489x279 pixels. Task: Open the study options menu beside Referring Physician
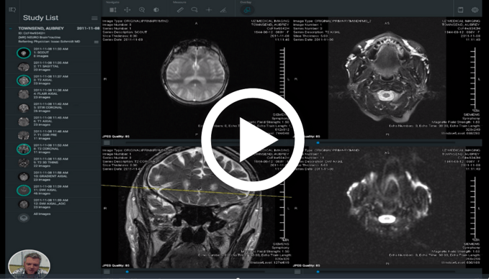pos(96,42)
